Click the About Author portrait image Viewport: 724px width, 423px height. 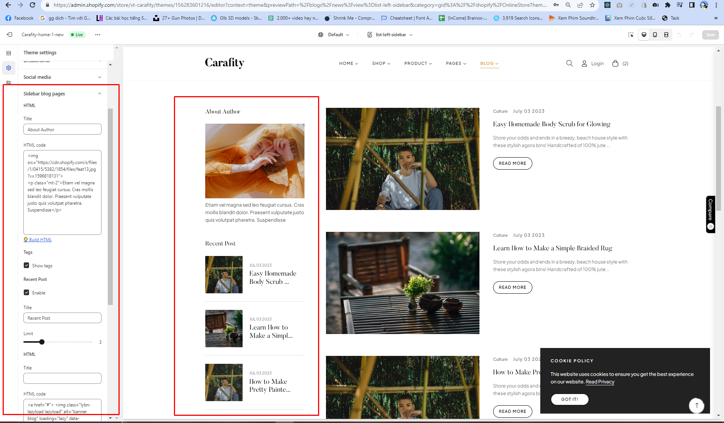[x=255, y=161]
